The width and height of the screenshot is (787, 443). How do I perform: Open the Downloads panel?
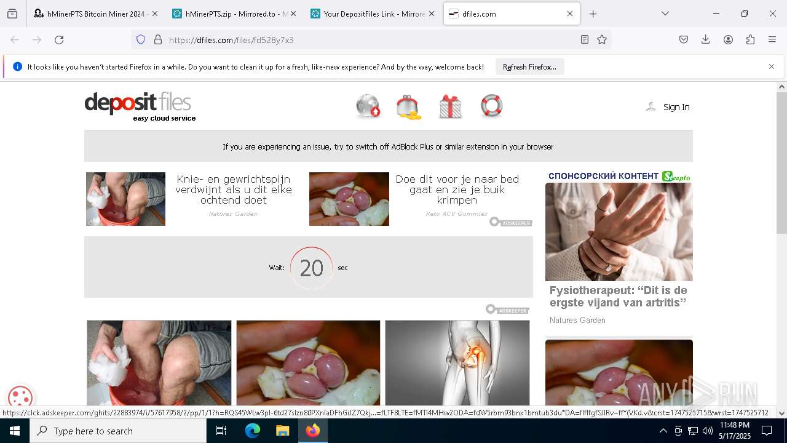[706, 40]
